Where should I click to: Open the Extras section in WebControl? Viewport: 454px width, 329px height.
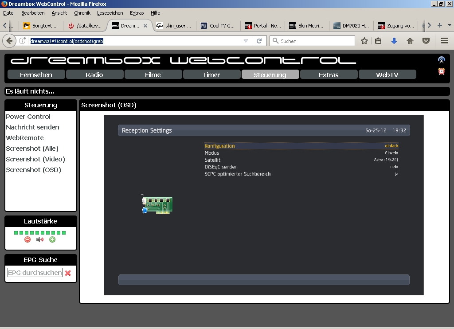pos(329,75)
